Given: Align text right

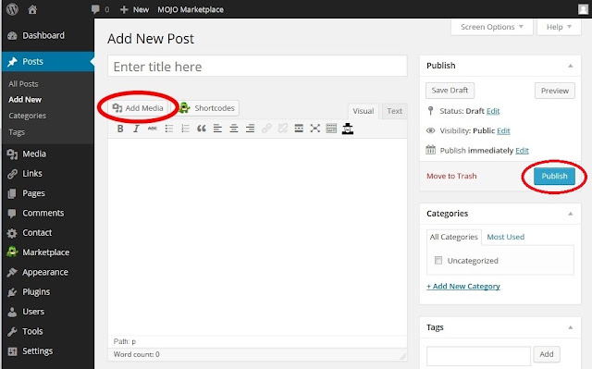Looking at the screenshot, I should tap(250, 129).
